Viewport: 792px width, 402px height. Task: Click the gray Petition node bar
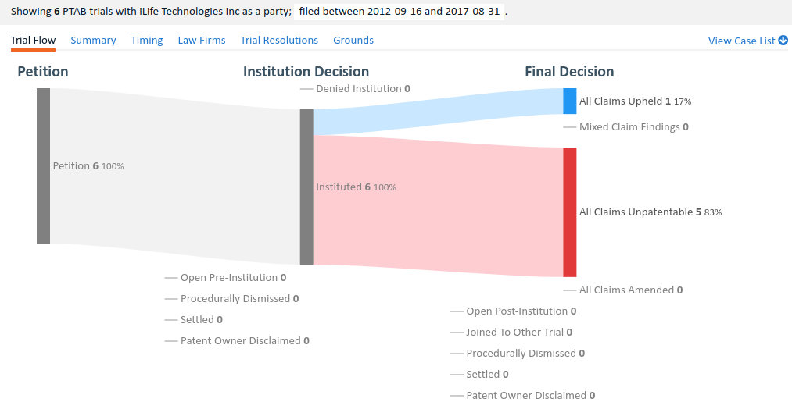pos(43,165)
